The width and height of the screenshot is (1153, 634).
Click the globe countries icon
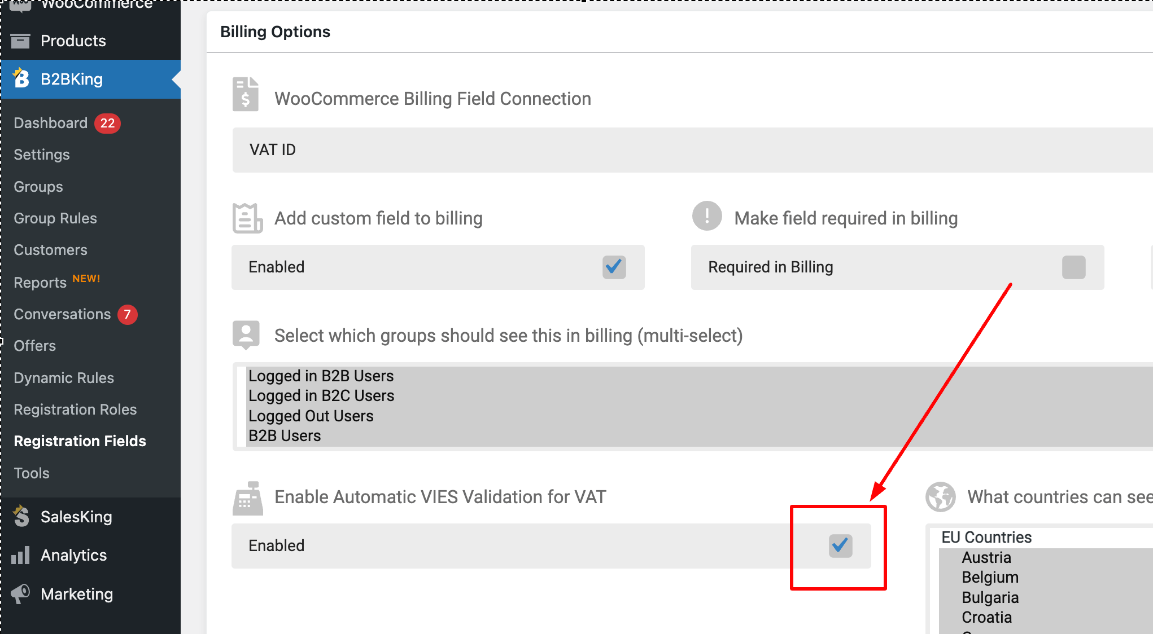(x=941, y=497)
